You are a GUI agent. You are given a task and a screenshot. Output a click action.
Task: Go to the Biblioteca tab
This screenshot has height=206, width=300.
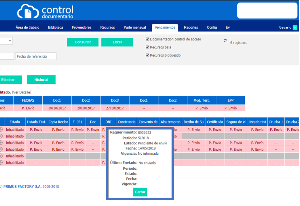(56, 28)
